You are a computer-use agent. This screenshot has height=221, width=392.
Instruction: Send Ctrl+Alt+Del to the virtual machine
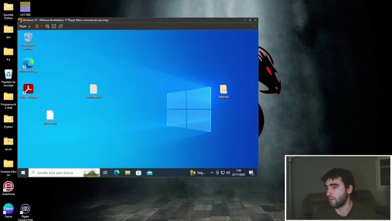(x=47, y=26)
